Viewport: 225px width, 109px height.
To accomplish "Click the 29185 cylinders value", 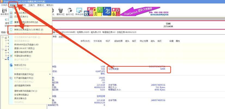I will 102,78.
